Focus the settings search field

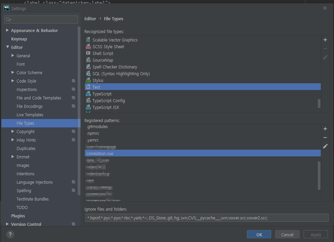[41, 20]
